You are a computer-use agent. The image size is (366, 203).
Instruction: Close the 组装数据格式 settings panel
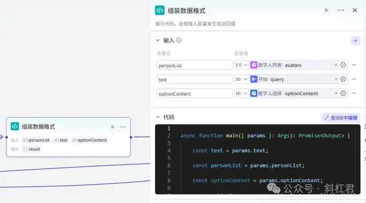click(x=355, y=10)
